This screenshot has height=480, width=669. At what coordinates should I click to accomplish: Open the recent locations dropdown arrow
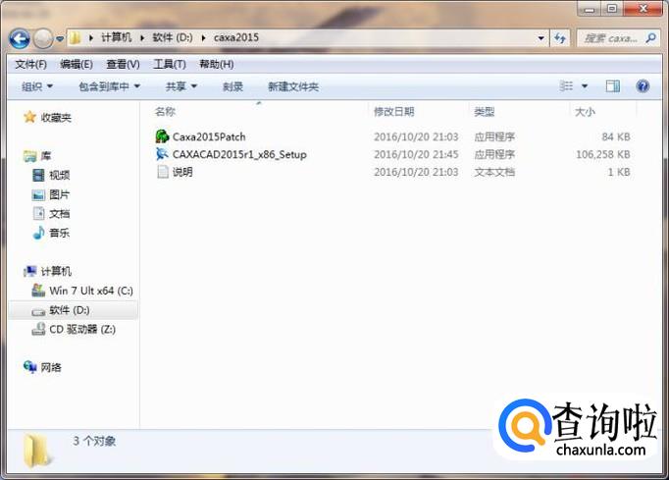click(60, 39)
